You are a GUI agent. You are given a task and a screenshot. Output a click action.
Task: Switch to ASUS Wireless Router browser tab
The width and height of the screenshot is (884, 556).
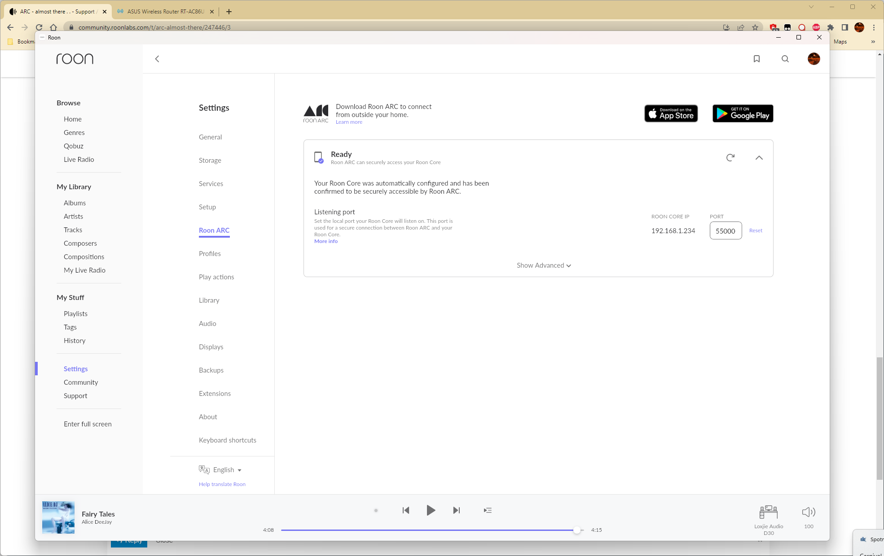[x=166, y=12]
